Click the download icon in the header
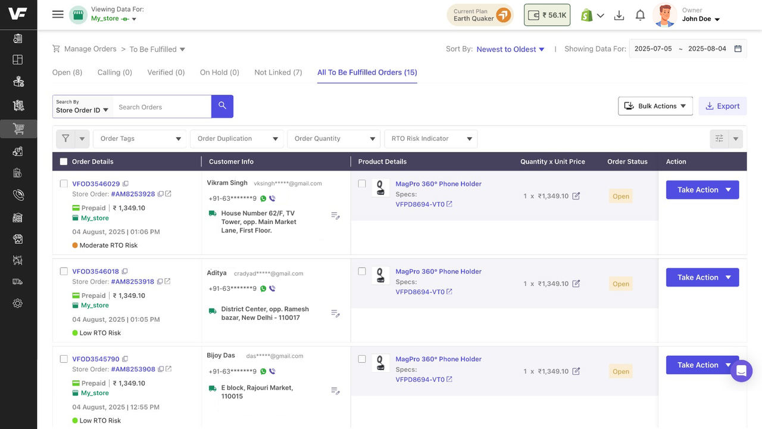This screenshot has height=429, width=762. (619, 15)
